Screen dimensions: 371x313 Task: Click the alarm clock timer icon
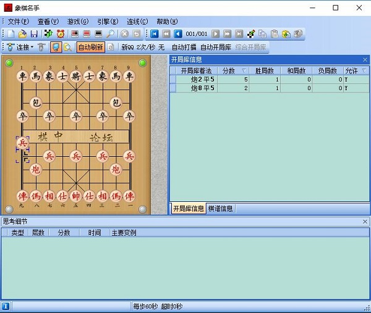pos(61,34)
